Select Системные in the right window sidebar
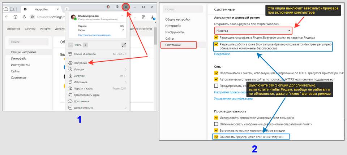The width and height of the screenshot is (347, 155). tap(178, 45)
